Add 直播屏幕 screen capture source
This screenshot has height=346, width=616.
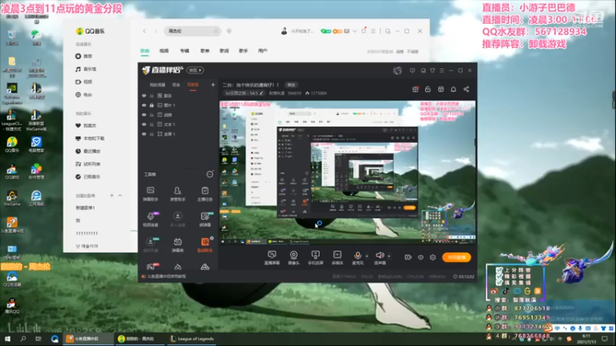coord(272,258)
